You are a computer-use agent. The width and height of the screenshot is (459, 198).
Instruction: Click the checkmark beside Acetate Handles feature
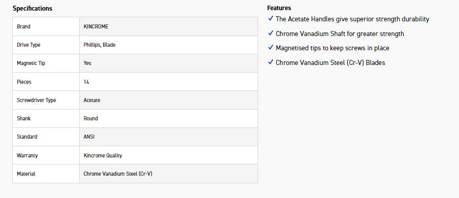point(270,19)
